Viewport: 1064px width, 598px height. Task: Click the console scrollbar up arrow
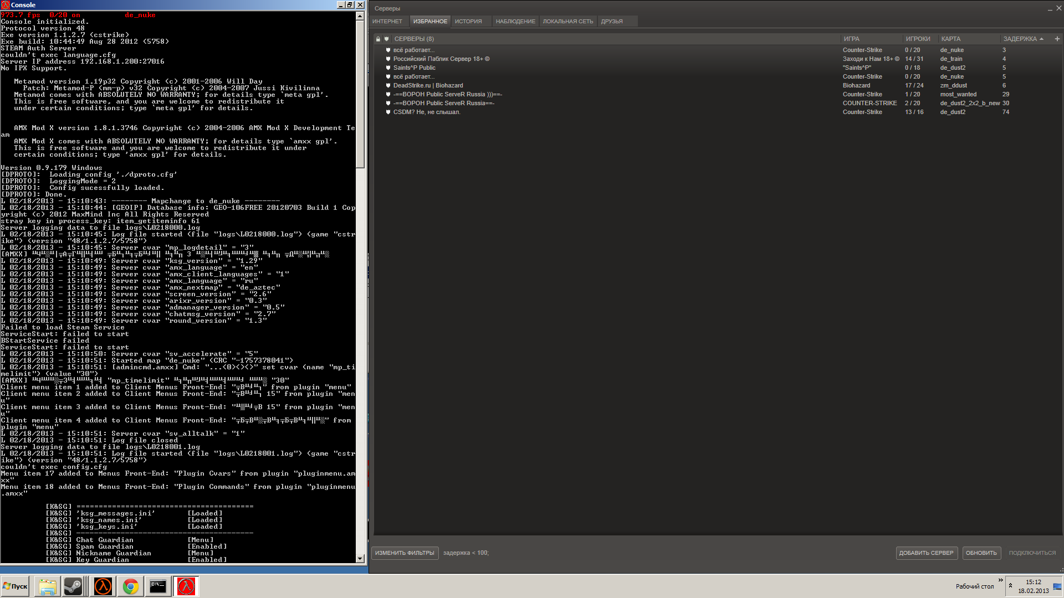click(360, 16)
